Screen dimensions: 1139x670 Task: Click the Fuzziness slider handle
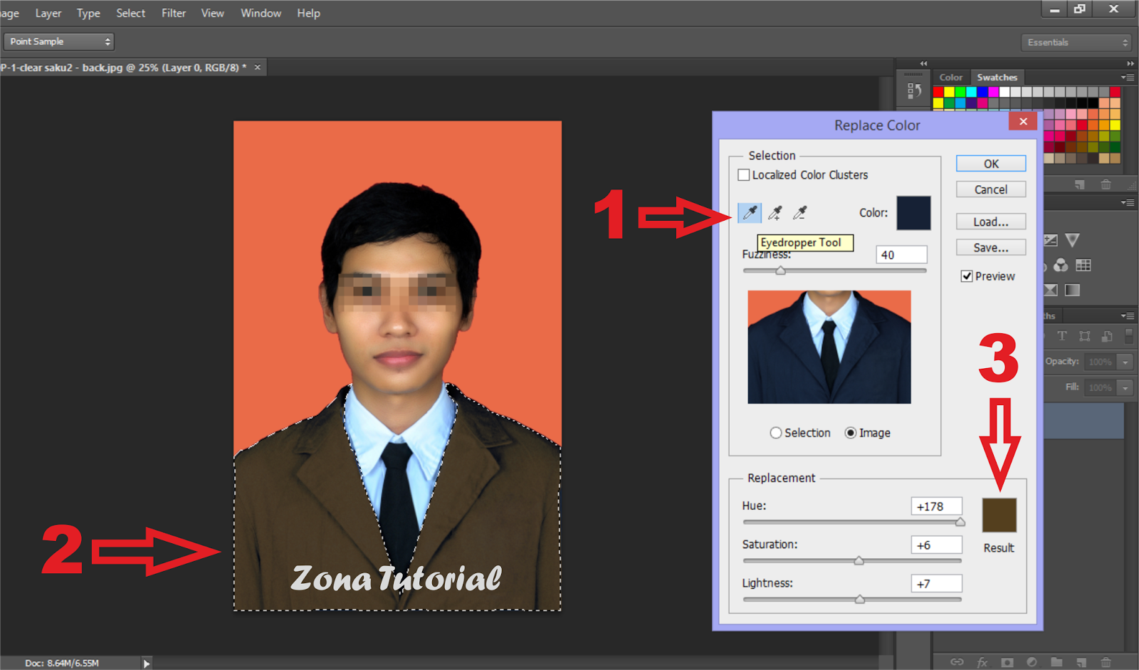coord(781,271)
